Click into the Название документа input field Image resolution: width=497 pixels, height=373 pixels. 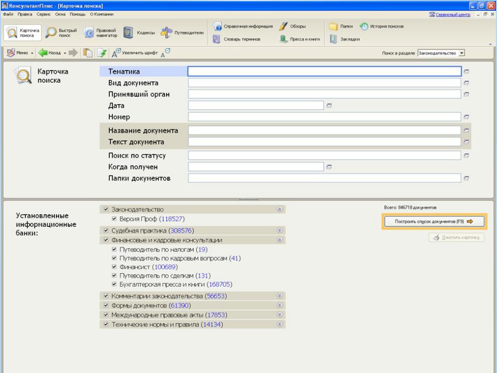(325, 131)
